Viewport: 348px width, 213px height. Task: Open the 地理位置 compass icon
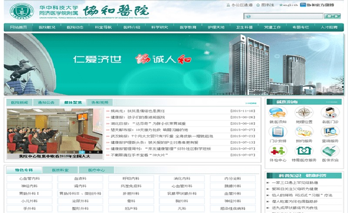(x=304, y=113)
